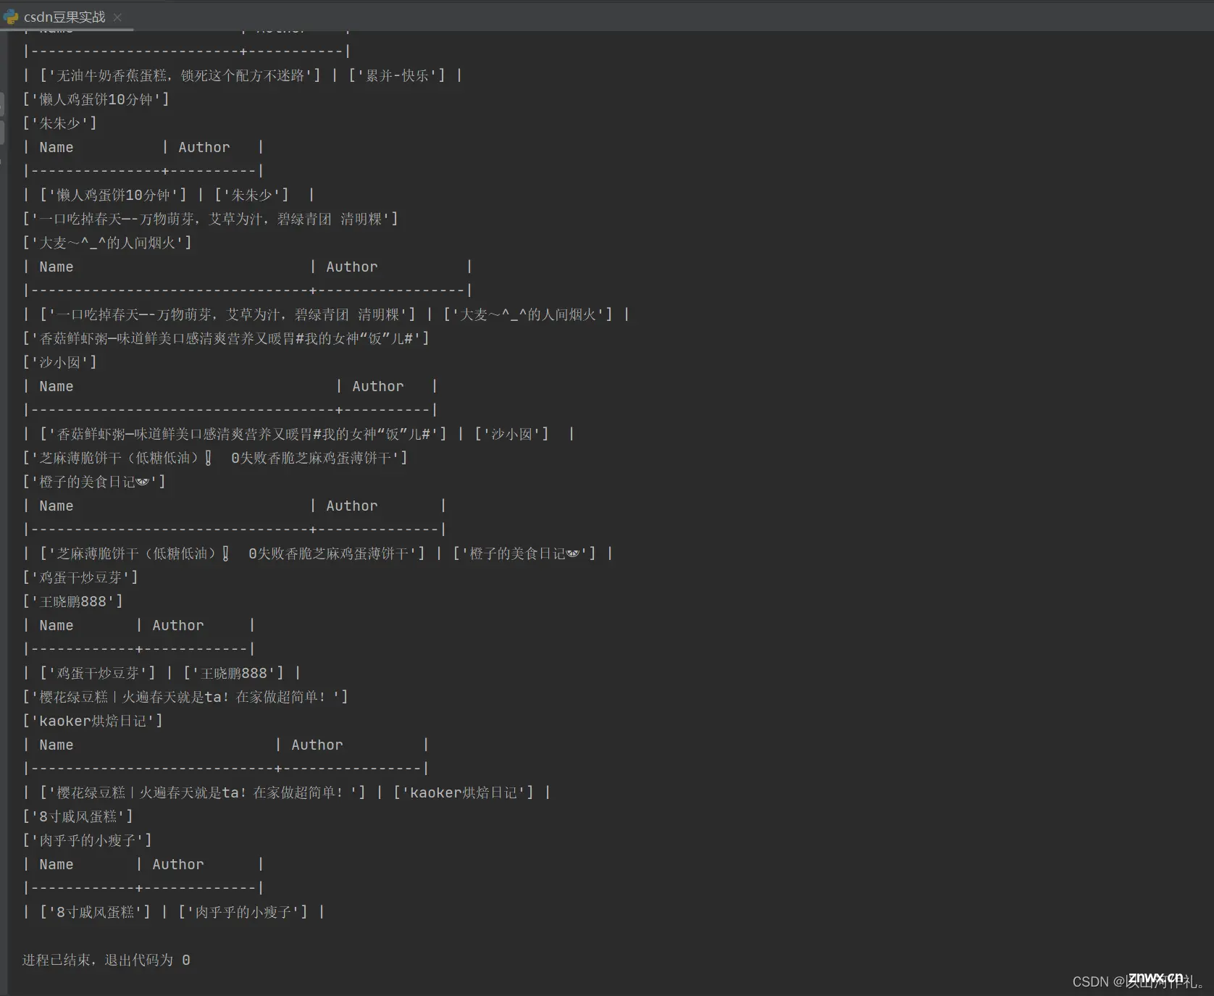Screen dimensions: 1214x996
Task: Click the standalone output line ['8寸戚风蛋糕']
Action: 78,816
